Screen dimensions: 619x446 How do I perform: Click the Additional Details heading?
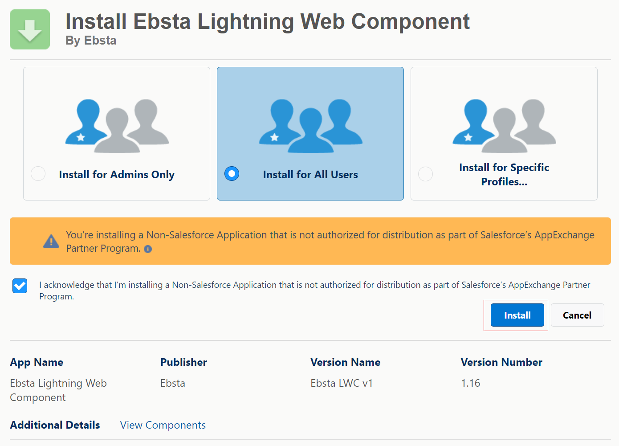[x=55, y=425]
